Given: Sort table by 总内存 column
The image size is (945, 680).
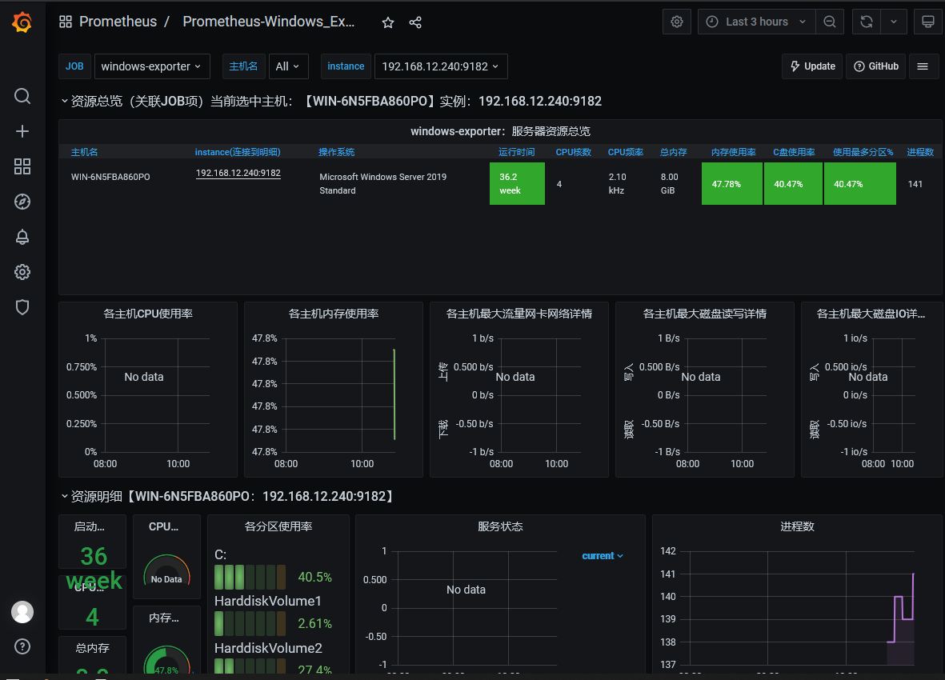Looking at the screenshot, I should coord(673,152).
